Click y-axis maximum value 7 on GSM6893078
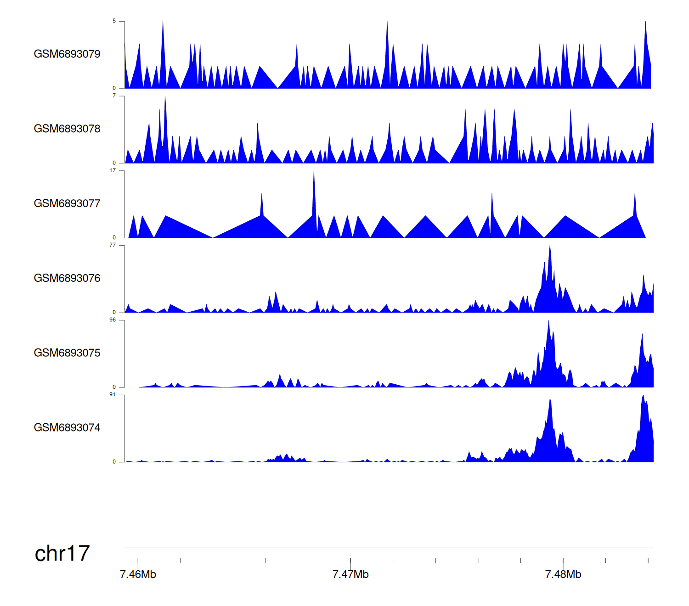The height and width of the screenshot is (606, 689). [x=114, y=96]
